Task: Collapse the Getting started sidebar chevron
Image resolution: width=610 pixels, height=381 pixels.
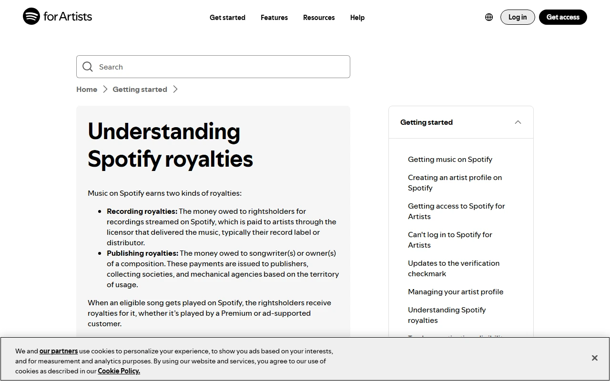Action: pos(518,122)
